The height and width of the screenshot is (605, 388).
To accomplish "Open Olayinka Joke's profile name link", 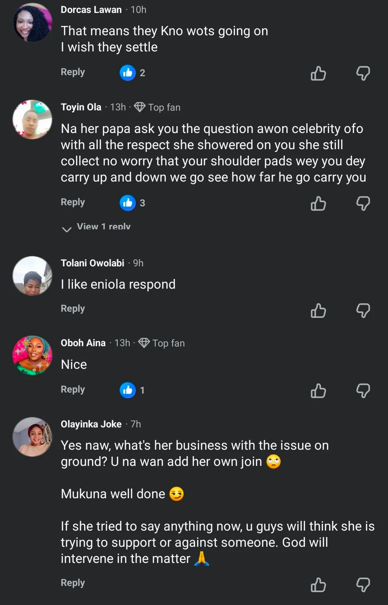I will pos(91,424).
